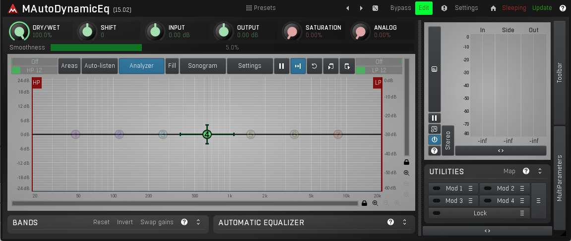Click the analyzer copy/paste document icon
Screen dimensions: 571x241
click(x=331, y=66)
